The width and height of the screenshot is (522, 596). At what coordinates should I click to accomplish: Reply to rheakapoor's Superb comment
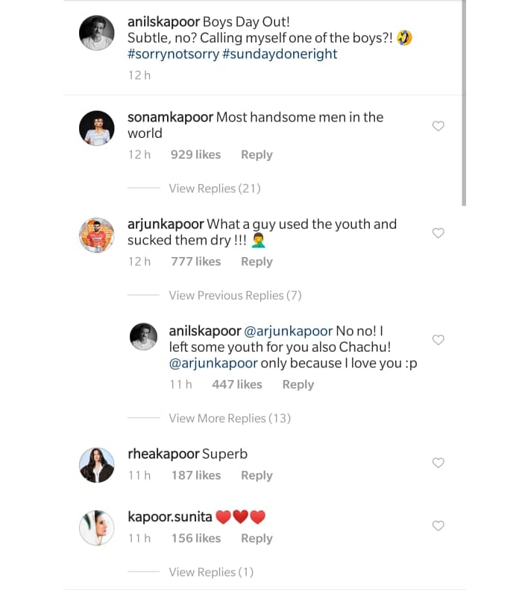coord(257,475)
